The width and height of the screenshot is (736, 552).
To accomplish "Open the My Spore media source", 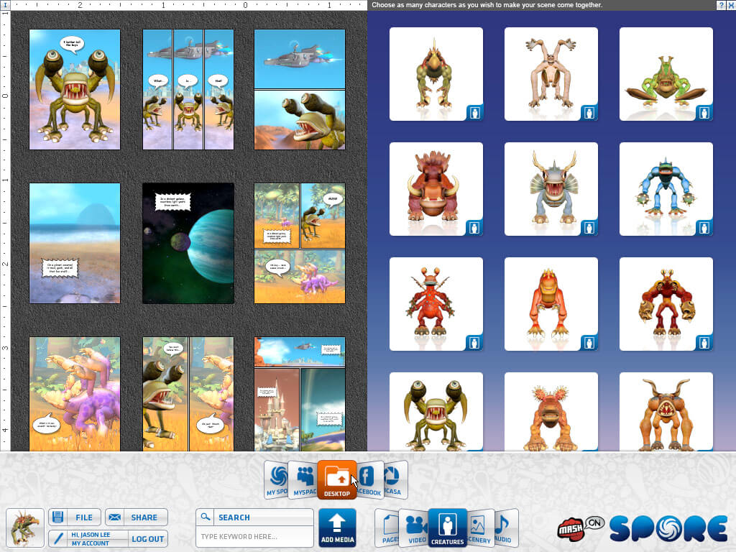I will (276, 479).
